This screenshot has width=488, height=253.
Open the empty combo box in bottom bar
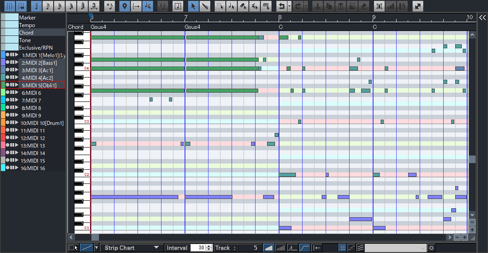pos(395,248)
